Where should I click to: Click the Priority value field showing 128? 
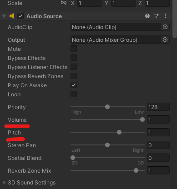(158, 107)
